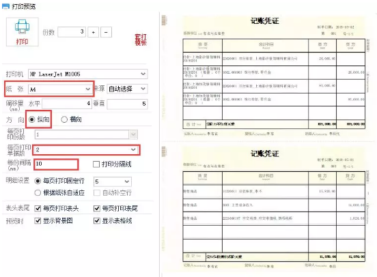377x277 pixels.
Task: Toggle the 每页打印表头 checkbox
Action: 38,208
